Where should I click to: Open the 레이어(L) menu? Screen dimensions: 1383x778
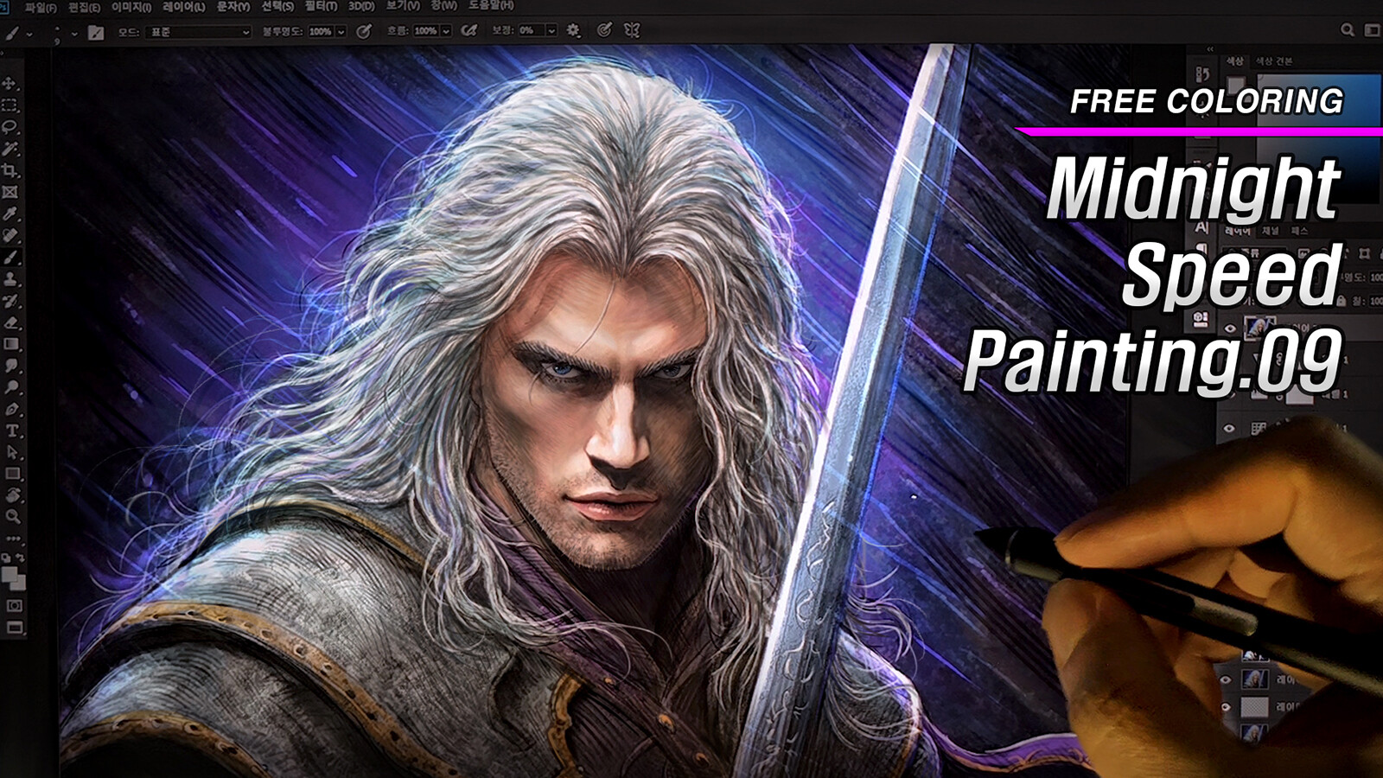click(x=184, y=7)
